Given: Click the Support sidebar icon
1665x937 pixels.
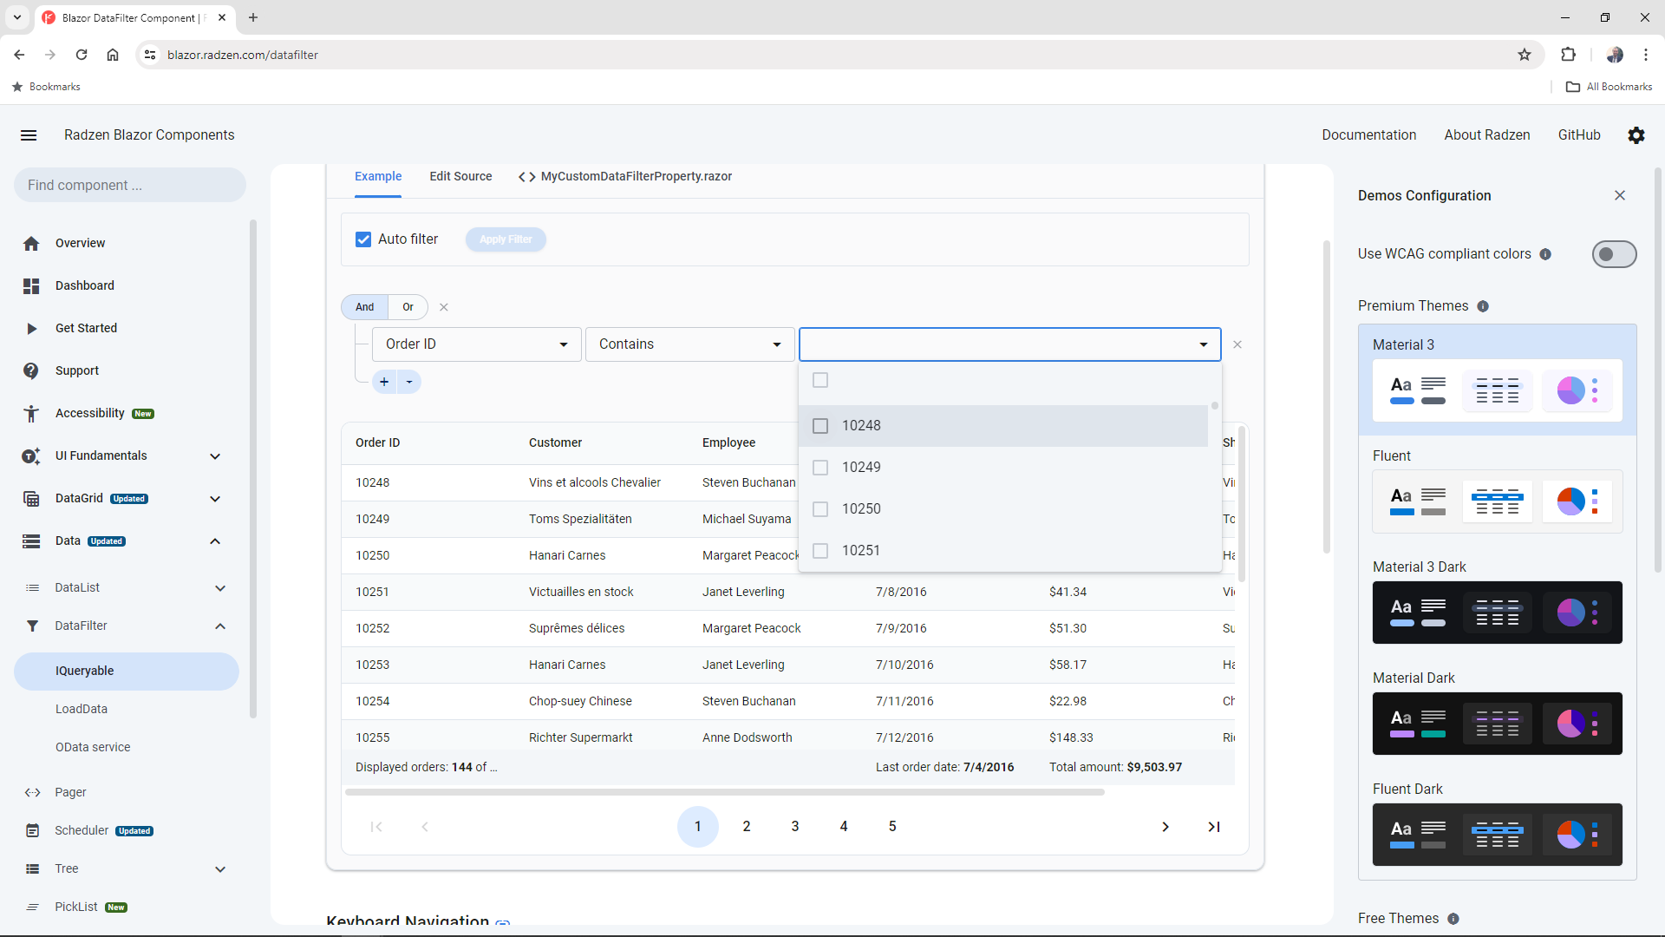Looking at the screenshot, I should (x=31, y=370).
